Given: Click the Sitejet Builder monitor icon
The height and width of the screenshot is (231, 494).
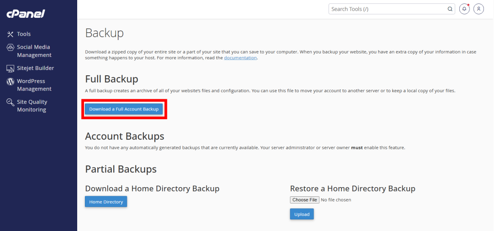Looking at the screenshot, I should [10, 68].
